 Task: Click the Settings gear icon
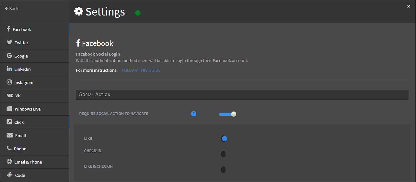78,11
